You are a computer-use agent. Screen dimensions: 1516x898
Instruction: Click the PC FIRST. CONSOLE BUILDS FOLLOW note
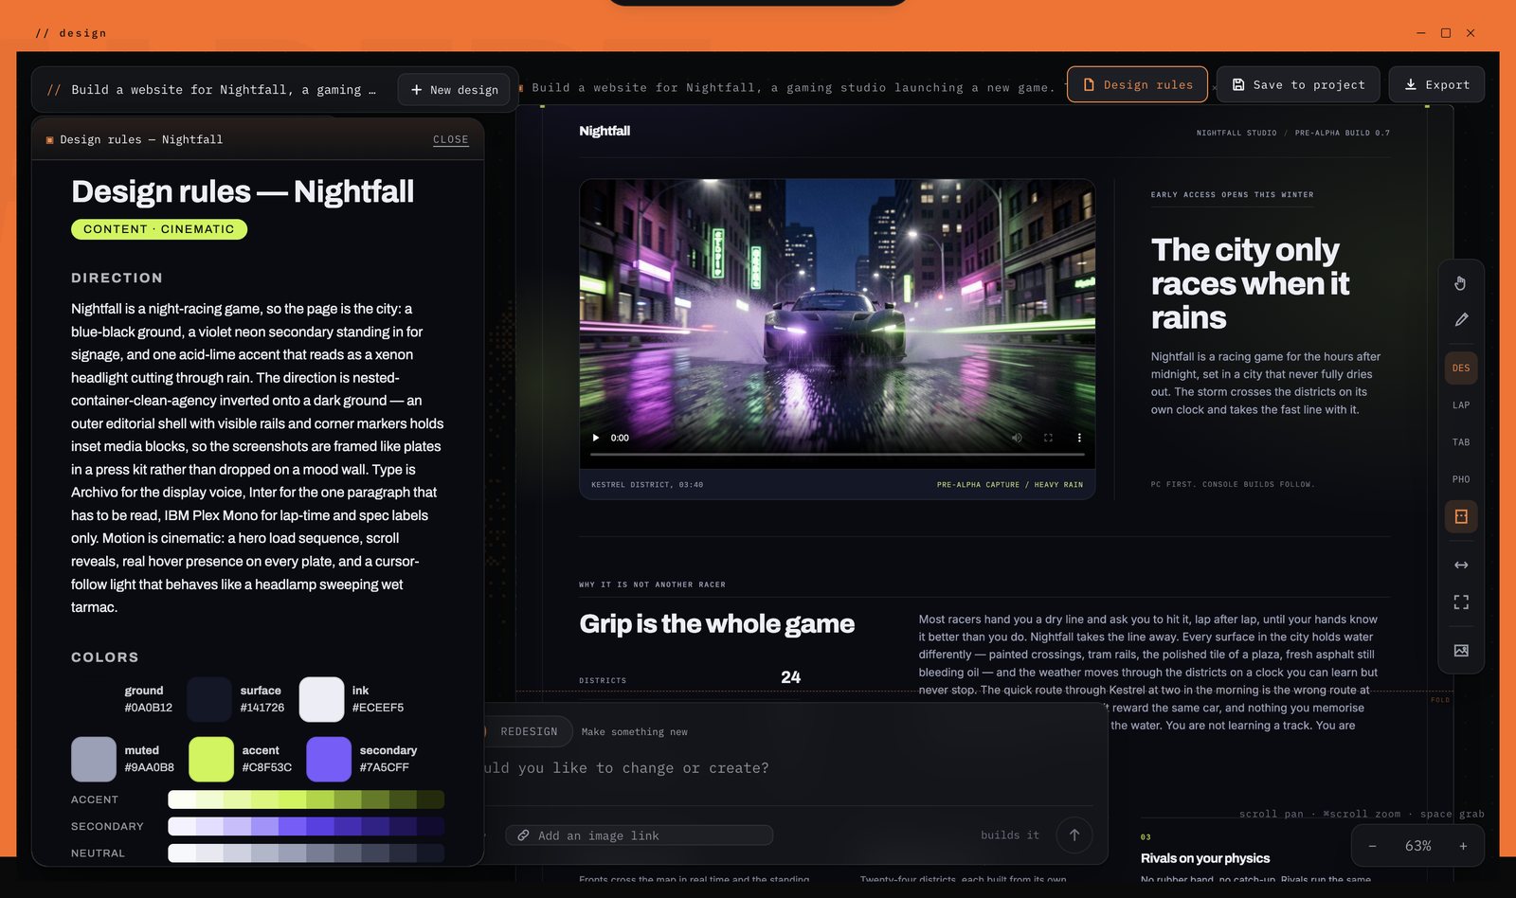click(1232, 485)
